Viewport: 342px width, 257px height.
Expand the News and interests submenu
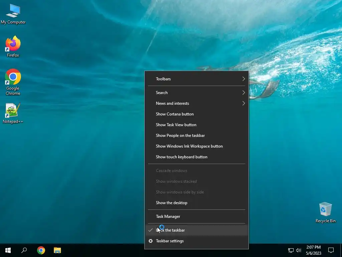coord(196,103)
